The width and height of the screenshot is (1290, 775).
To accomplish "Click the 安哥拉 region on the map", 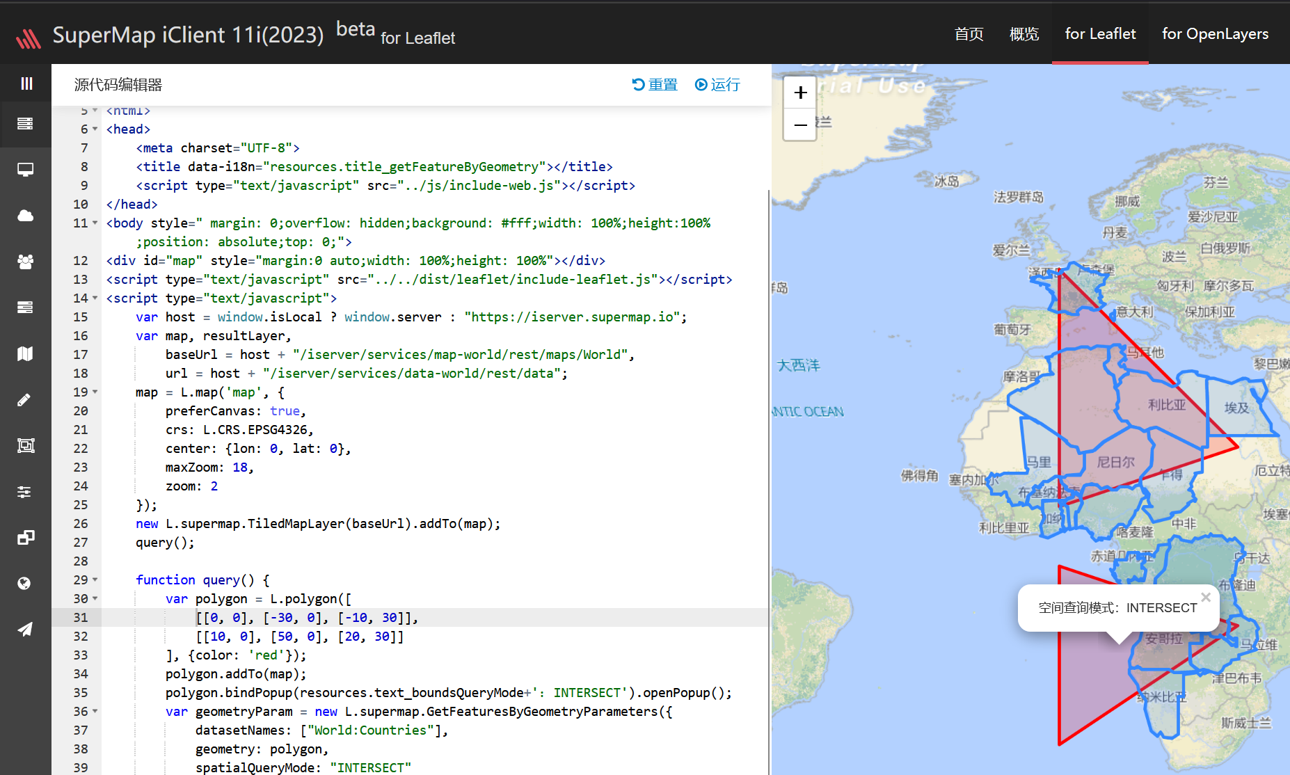I will pyautogui.click(x=1163, y=638).
